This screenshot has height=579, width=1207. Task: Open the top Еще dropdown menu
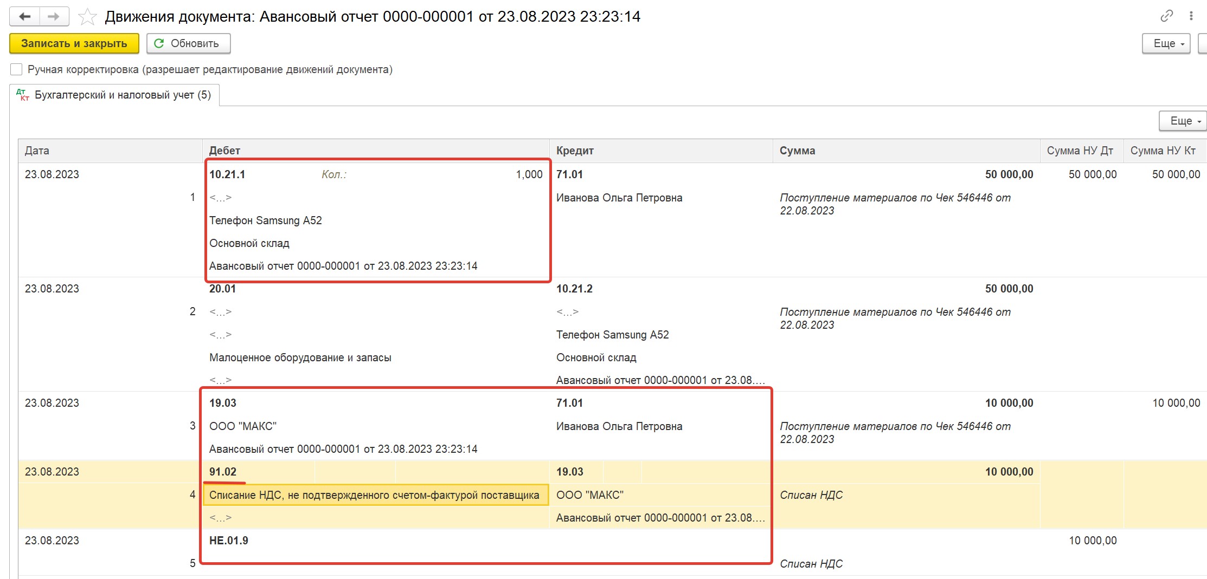coord(1166,43)
